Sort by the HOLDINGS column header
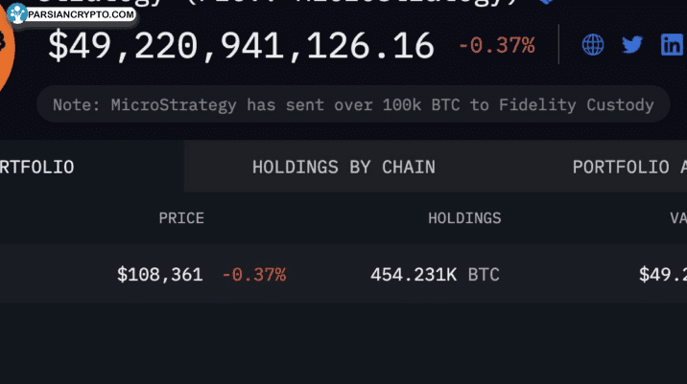This screenshot has width=687, height=384. pyautogui.click(x=464, y=218)
